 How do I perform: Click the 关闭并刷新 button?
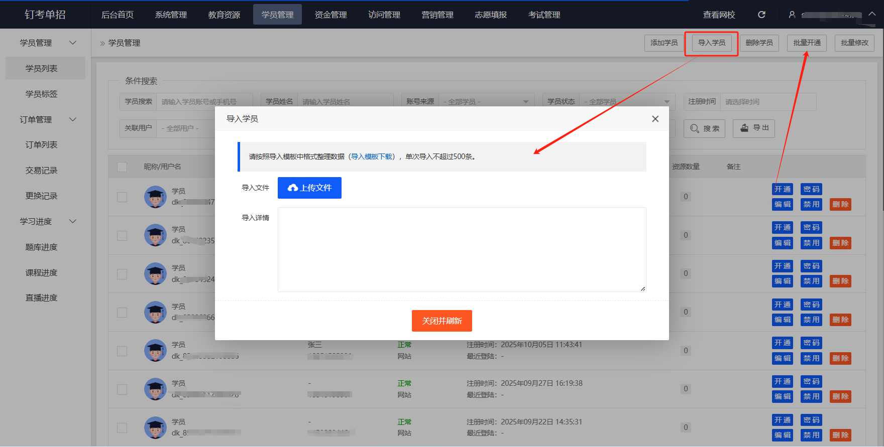441,321
